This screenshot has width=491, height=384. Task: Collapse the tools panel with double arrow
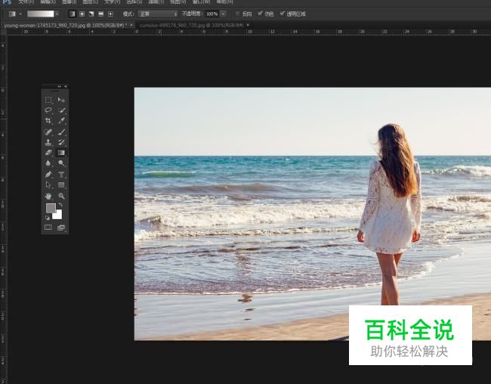point(60,87)
